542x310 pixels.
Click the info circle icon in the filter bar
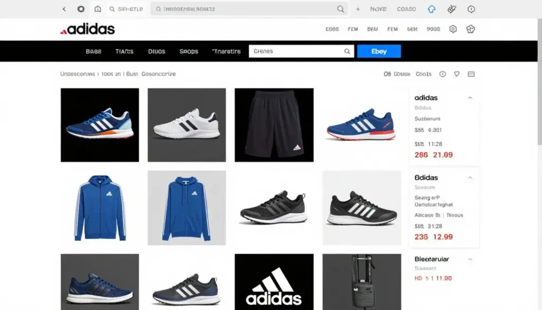[x=443, y=74]
